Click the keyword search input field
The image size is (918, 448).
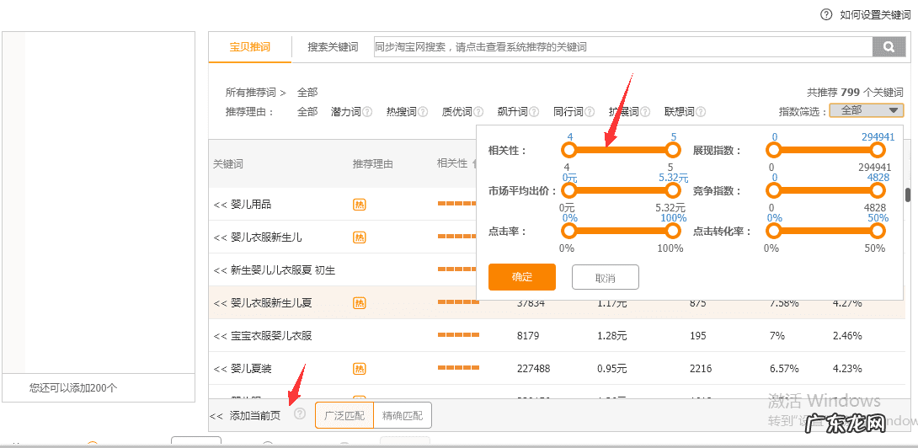click(x=623, y=47)
